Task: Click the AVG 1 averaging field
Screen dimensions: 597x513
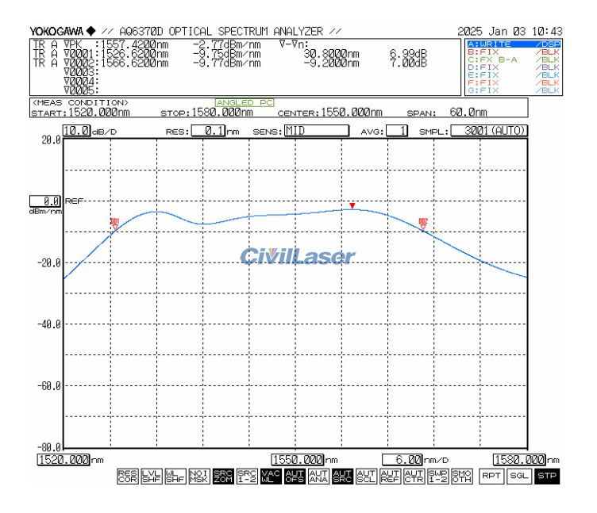Action: (x=397, y=131)
